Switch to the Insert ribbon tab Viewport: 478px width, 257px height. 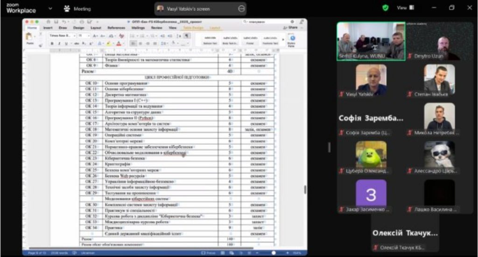click(x=48, y=28)
